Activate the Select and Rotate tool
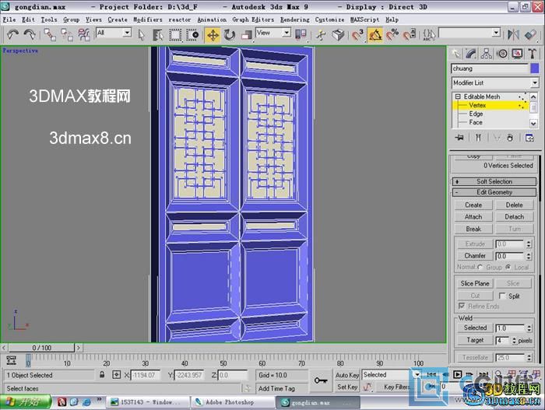545x410 pixels. pyautogui.click(x=230, y=34)
